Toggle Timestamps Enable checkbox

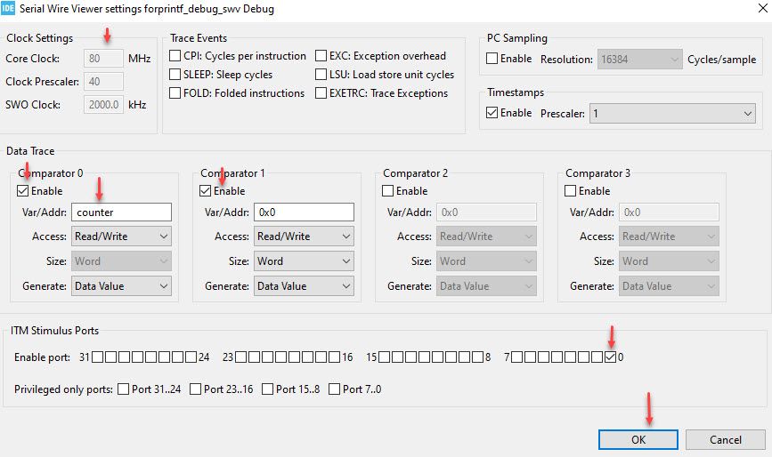coord(492,113)
